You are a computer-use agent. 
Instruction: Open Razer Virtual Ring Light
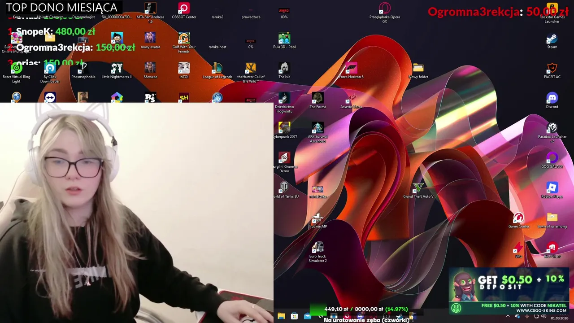click(17, 72)
